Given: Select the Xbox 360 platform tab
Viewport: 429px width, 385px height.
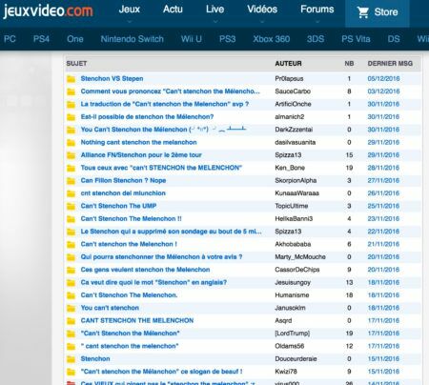Looking at the screenshot, I should point(272,39).
